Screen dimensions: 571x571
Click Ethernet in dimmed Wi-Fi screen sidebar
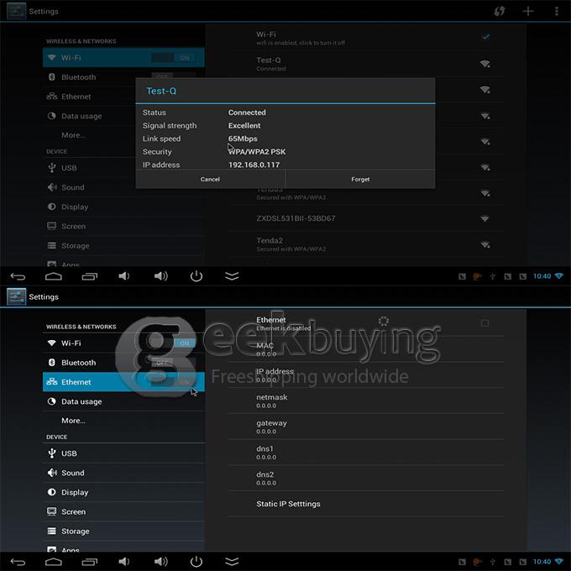tap(89, 97)
